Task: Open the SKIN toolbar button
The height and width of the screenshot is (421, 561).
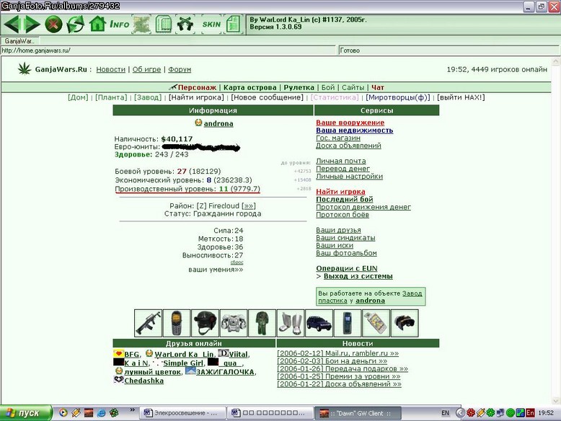Action: pyautogui.click(x=211, y=25)
